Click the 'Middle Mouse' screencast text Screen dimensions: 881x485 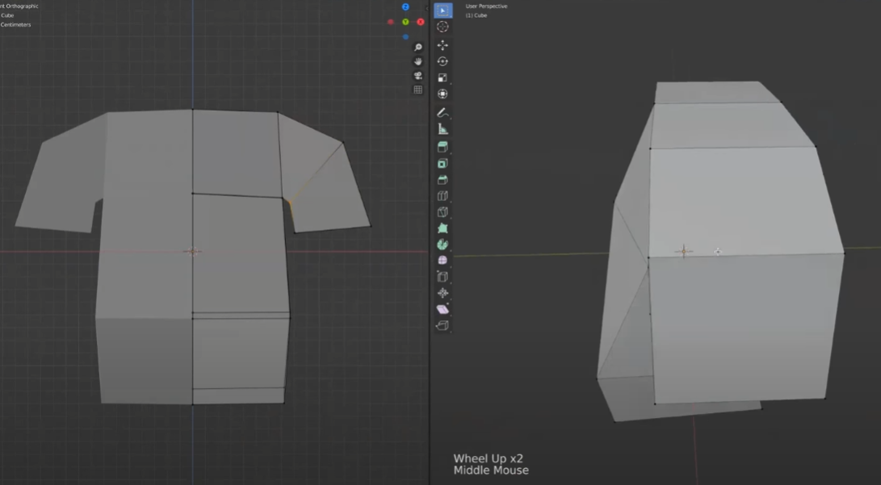491,470
